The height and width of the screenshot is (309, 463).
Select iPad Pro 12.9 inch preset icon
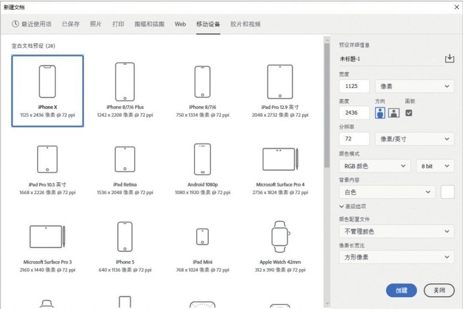click(x=280, y=81)
